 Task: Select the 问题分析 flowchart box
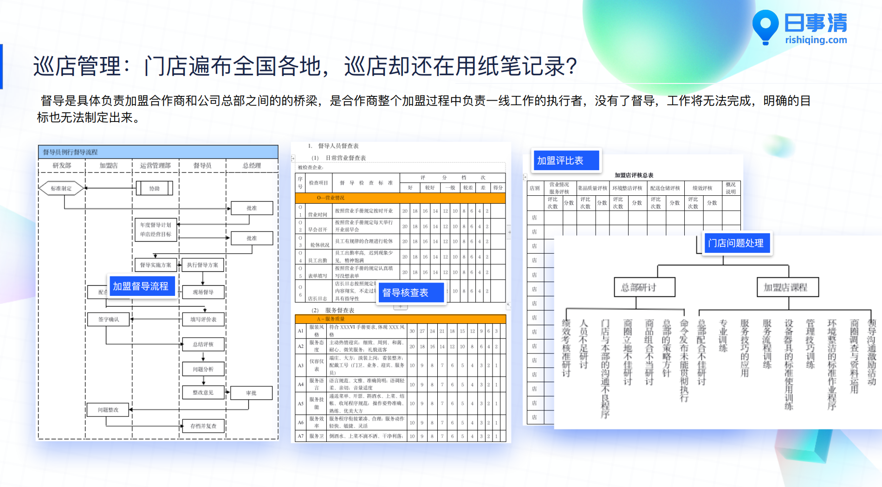(203, 369)
